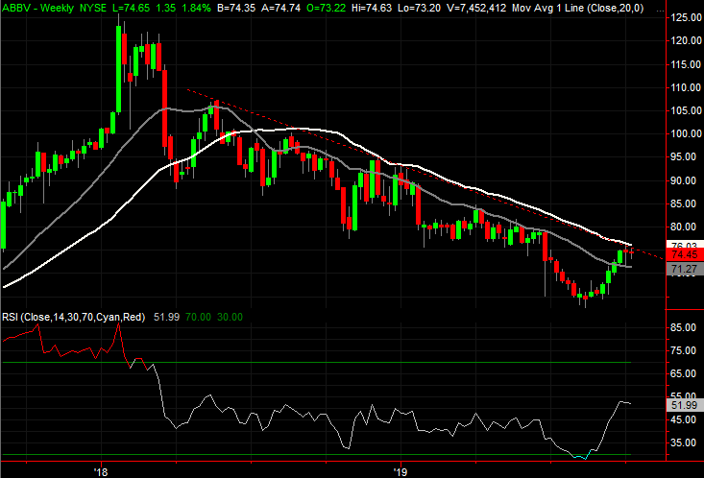Click the '19 year marker on time axis

pos(400,470)
